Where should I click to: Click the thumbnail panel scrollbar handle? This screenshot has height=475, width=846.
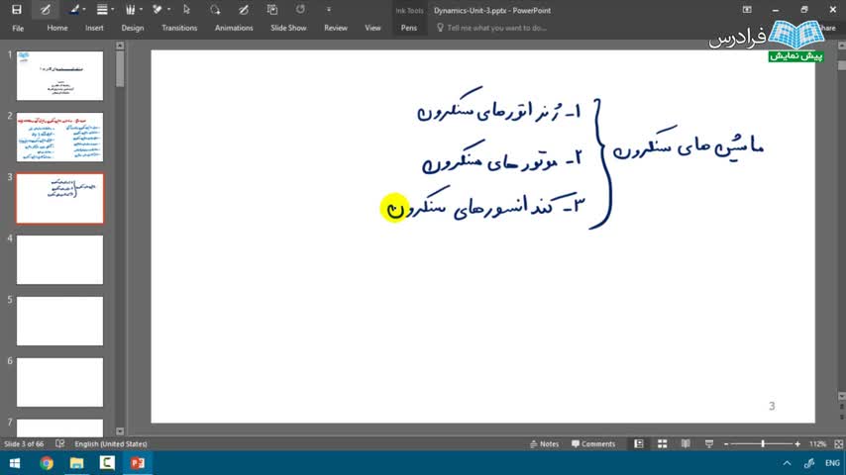[x=120, y=69]
